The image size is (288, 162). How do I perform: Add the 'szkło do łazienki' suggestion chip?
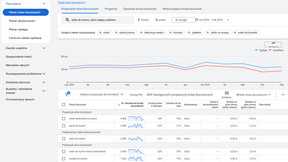pos(246,33)
